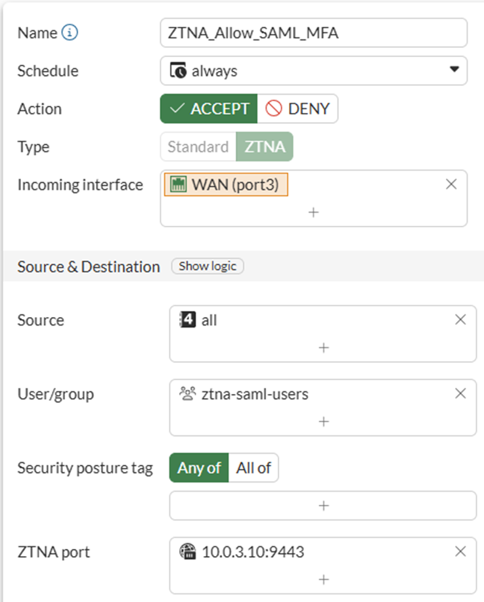The height and width of the screenshot is (602, 484).
Task: Remove the 10.0.3.10:9443 ZTNA port entry
Action: tap(460, 551)
